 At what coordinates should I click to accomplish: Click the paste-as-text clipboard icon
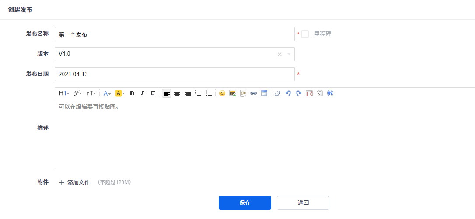320,93
